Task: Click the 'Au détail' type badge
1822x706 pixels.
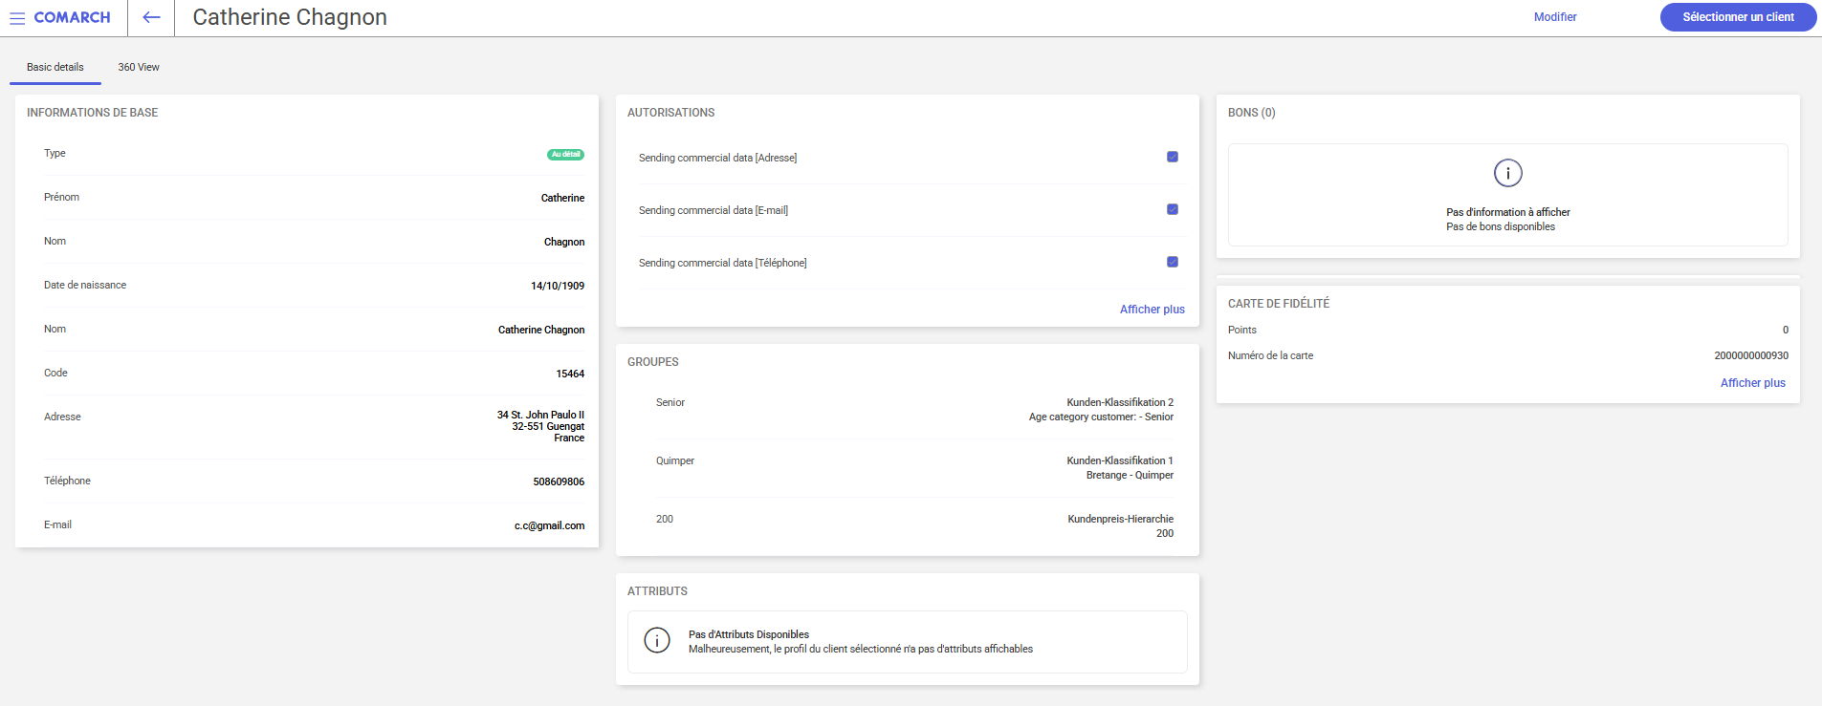Action: click(565, 154)
